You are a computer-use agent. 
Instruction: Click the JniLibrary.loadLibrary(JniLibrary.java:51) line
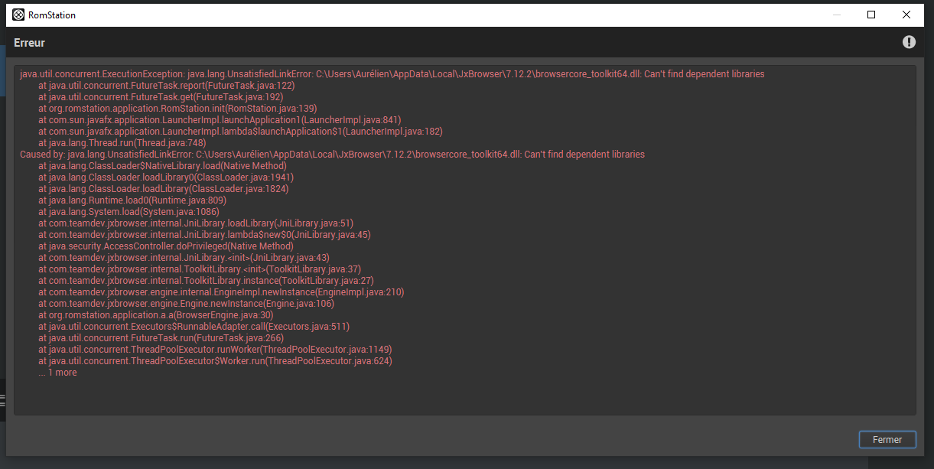click(196, 223)
